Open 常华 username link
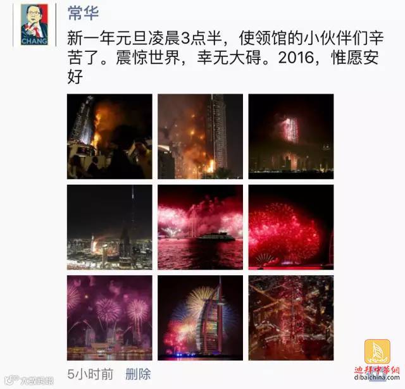The image size is (405, 389). pyautogui.click(x=83, y=13)
